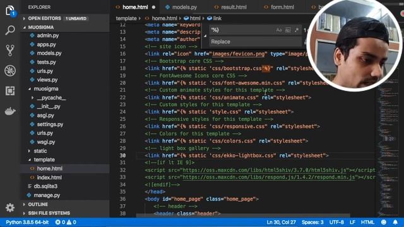Open the Run and Debug view icon
404x227 pixels.
(x=10, y=71)
